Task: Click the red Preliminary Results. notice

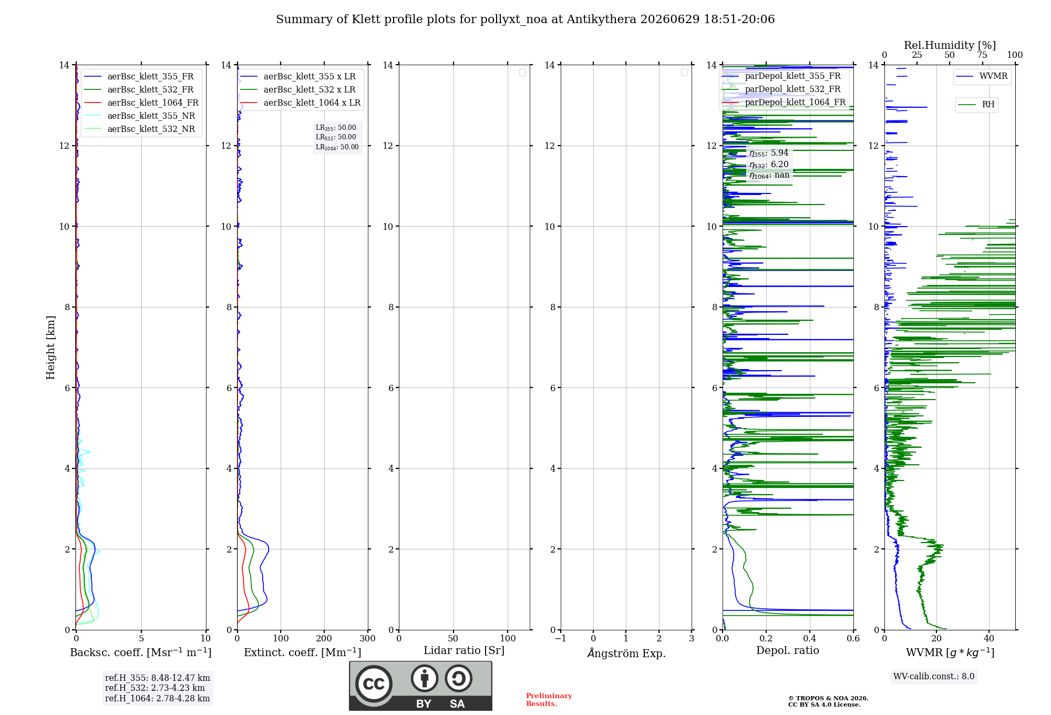Action: click(549, 700)
